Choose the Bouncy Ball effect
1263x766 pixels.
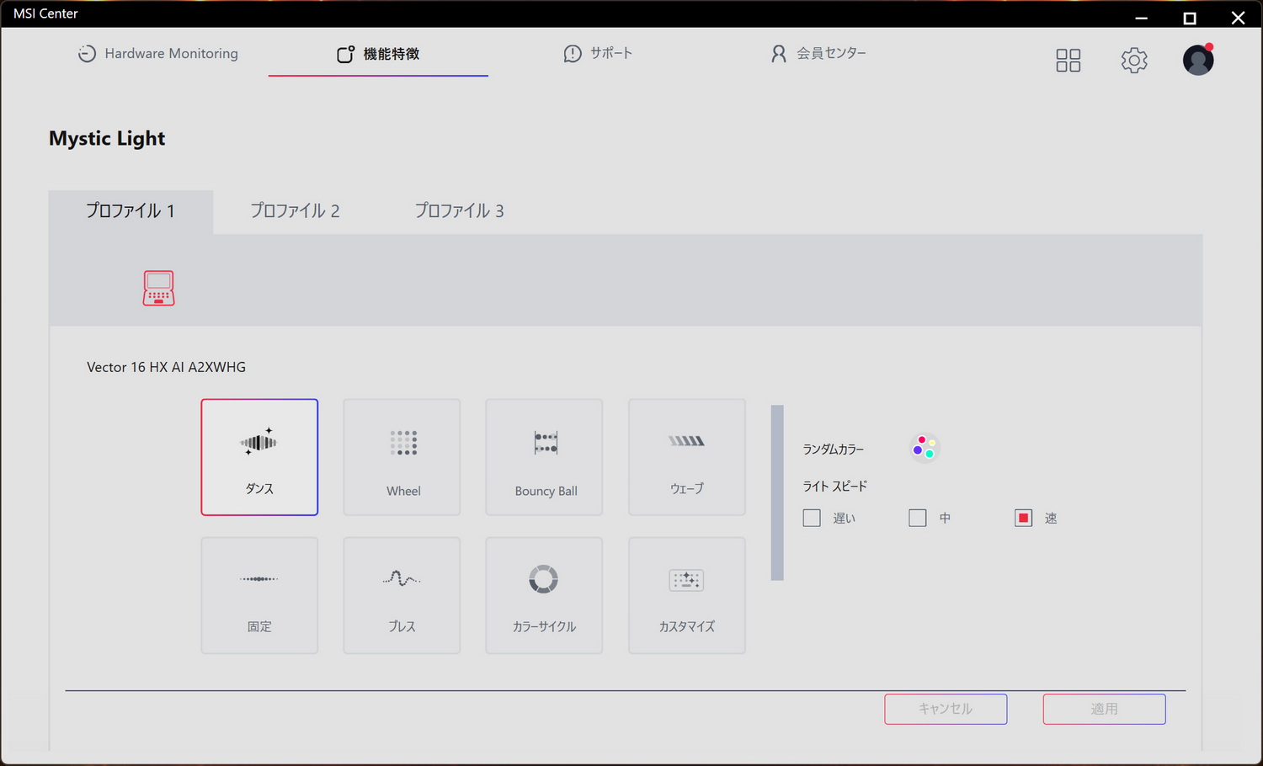544,457
